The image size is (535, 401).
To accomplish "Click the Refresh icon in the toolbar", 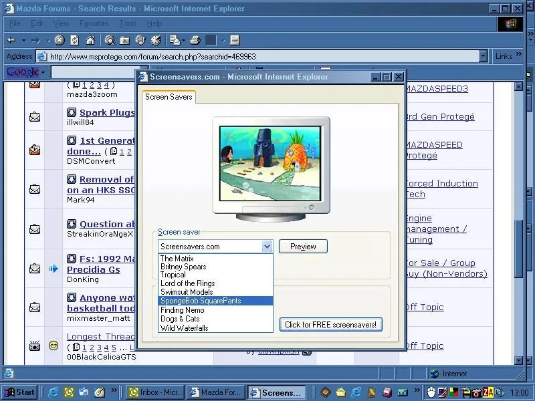I will point(74,40).
